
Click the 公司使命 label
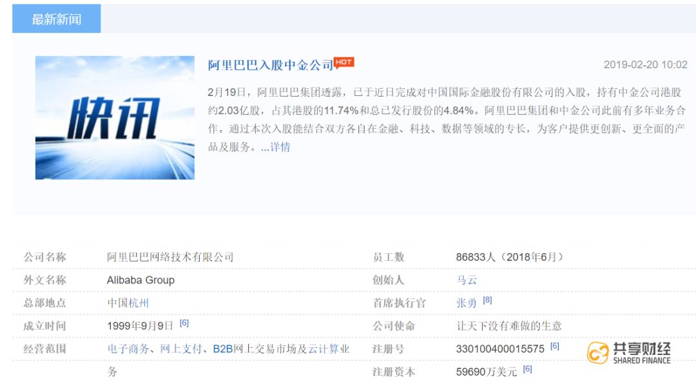(394, 326)
